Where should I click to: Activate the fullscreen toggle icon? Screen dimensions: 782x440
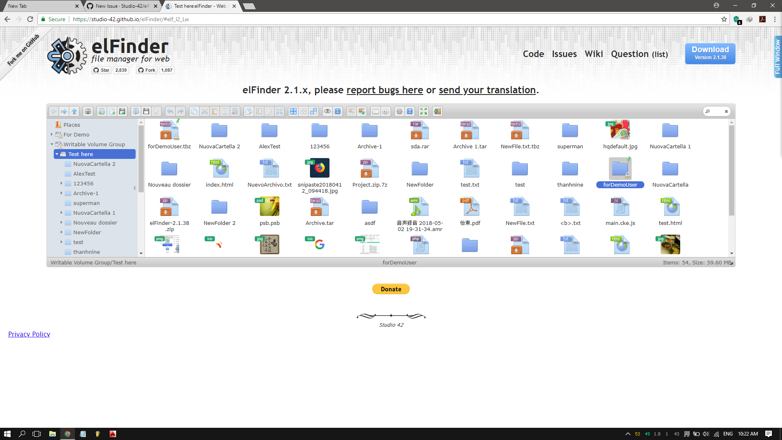coord(424,111)
